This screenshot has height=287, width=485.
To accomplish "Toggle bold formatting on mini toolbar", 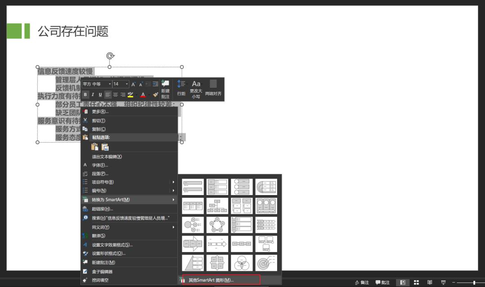I will tap(84, 94).
